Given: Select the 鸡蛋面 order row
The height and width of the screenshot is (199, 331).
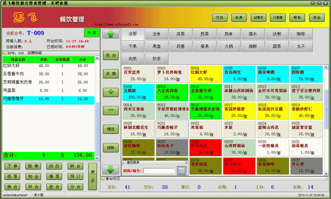Looking at the screenshot, I should [49, 90].
